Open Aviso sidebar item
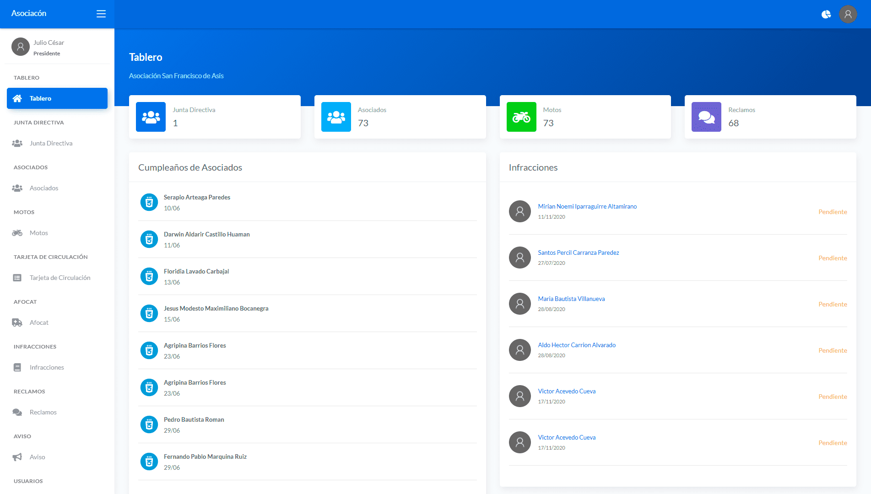The height and width of the screenshot is (494, 871). pyautogui.click(x=57, y=457)
